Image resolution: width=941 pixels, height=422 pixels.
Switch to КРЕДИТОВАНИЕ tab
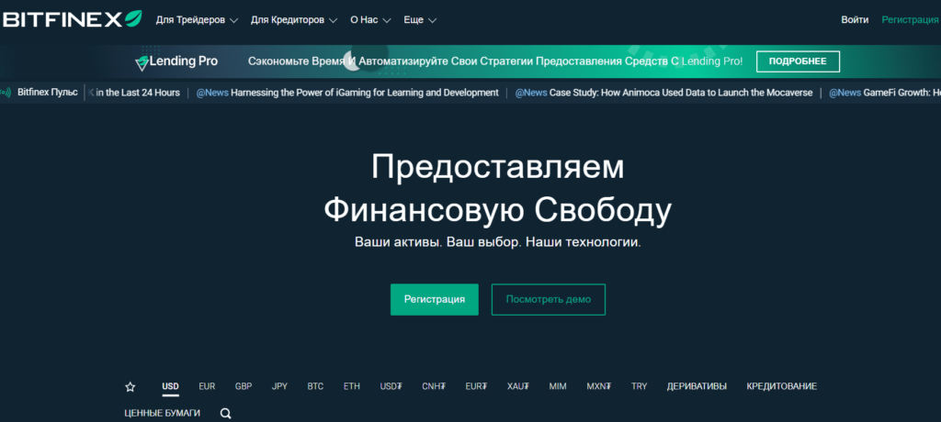[781, 386]
